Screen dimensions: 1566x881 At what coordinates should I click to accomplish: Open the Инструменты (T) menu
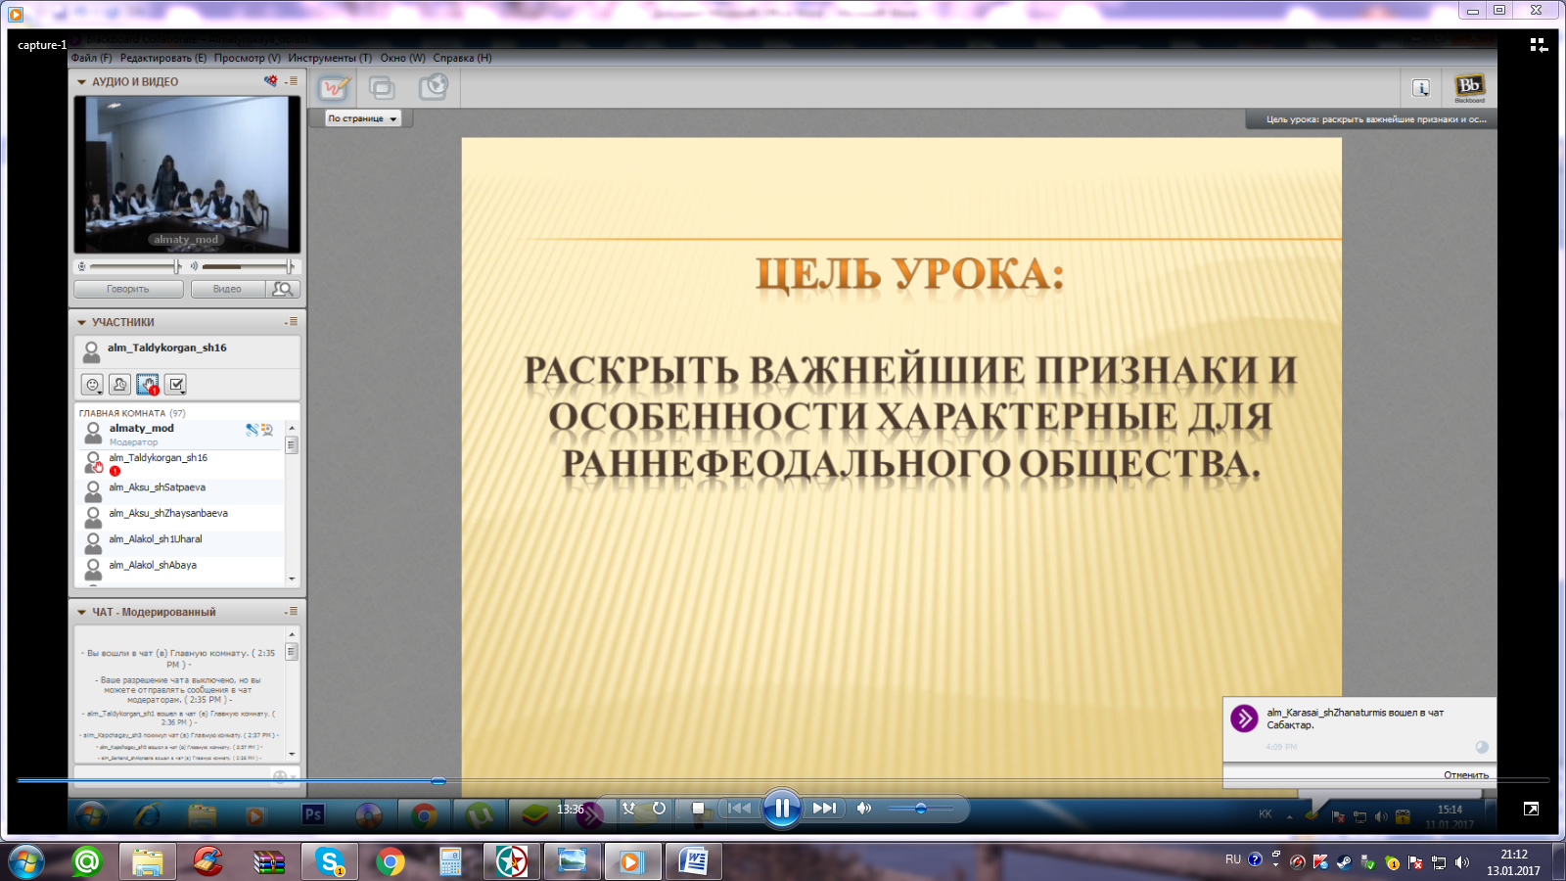click(x=330, y=58)
